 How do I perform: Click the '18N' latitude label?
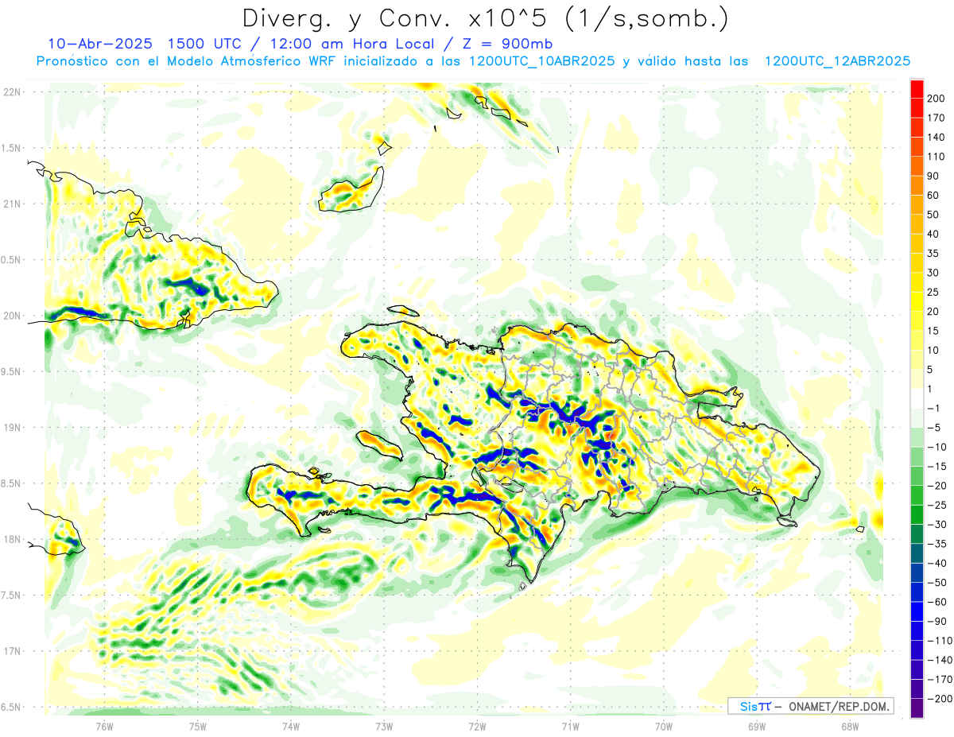[11, 540]
